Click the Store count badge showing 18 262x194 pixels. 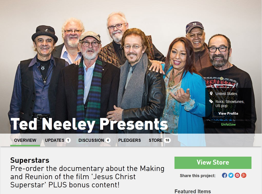point(167,140)
